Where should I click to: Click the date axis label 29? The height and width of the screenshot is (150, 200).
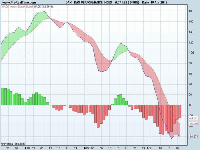click(x=143, y=148)
